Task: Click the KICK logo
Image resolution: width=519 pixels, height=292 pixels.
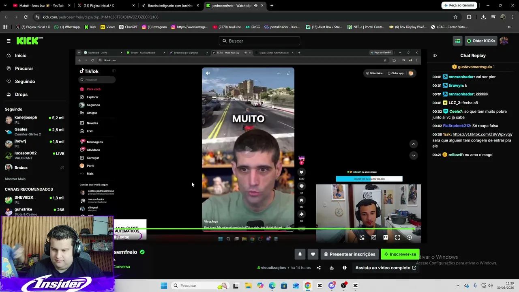Action: [29, 41]
